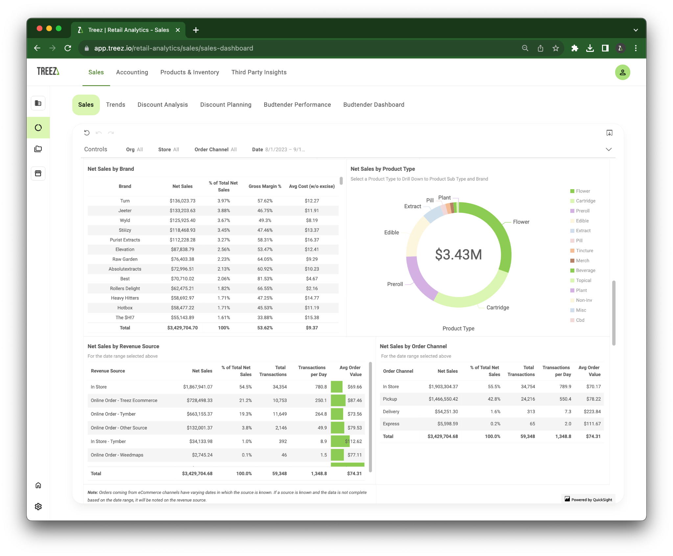Image resolution: width=673 pixels, height=556 pixels.
Task: Click the Merch legend entry
Action: (580, 260)
